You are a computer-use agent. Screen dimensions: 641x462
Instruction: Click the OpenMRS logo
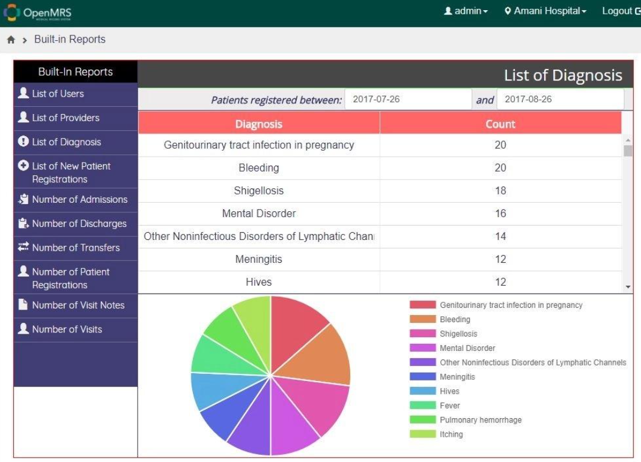click(x=38, y=13)
